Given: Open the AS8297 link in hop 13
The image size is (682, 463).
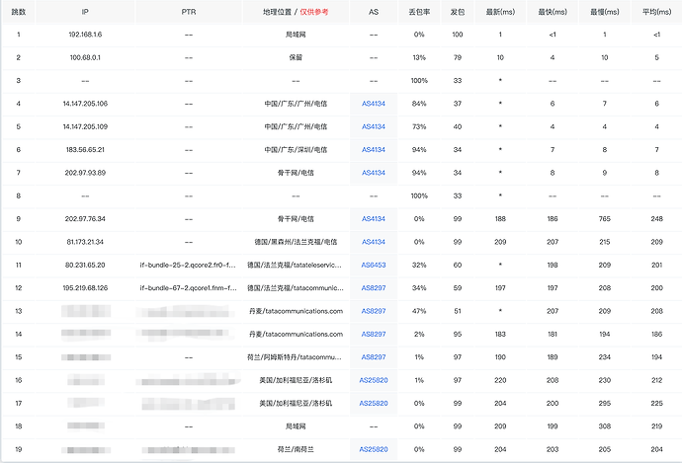Looking at the screenshot, I should (374, 311).
